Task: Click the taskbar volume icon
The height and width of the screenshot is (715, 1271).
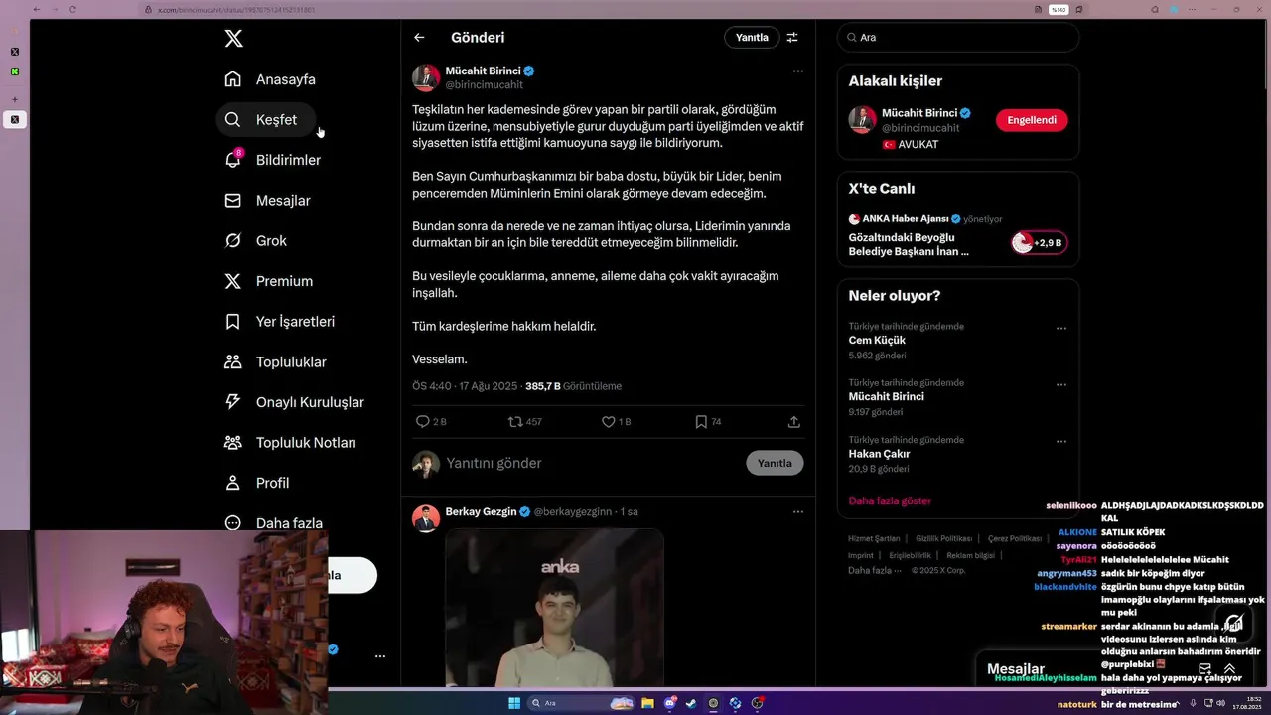Action: coord(1220,703)
